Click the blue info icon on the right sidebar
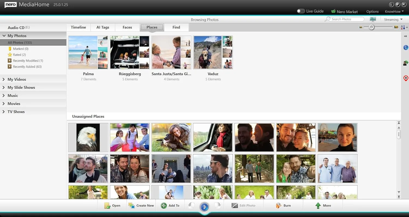Screen dimensions: 409x217 click(405, 47)
